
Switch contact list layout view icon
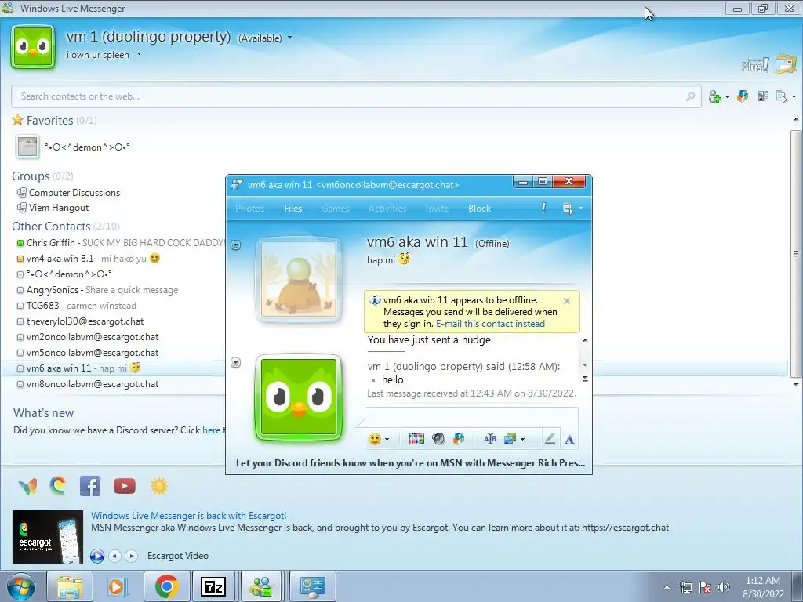pos(763,96)
